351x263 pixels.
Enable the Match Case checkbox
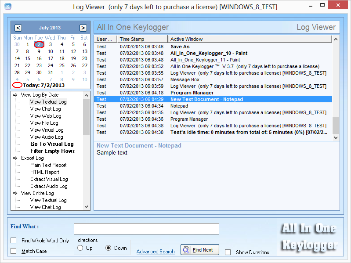14,251
